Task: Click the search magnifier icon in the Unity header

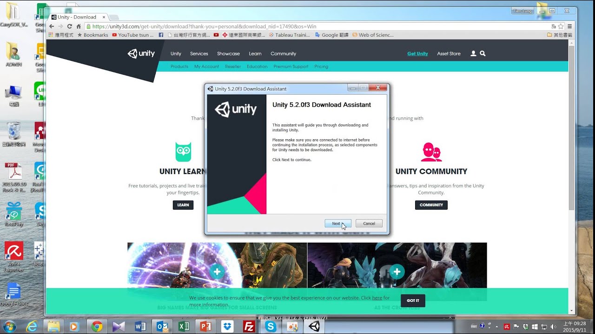Action: coord(483,54)
